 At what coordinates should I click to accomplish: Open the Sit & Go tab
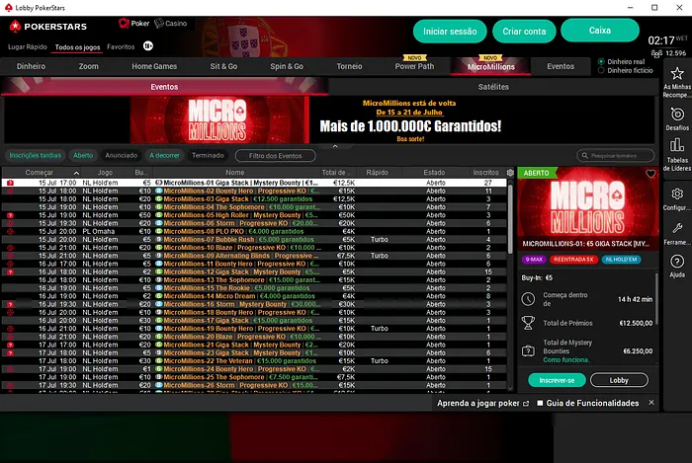tap(223, 66)
